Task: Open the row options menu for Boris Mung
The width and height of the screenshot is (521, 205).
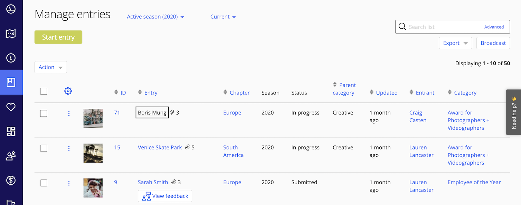Action: tap(69, 113)
